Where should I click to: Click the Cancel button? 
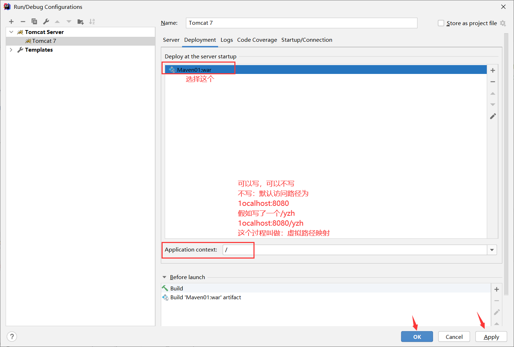tap(454, 337)
